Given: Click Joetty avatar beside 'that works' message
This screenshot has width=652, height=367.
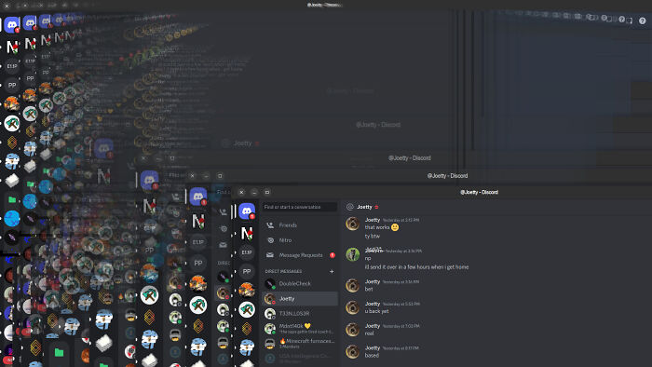Looking at the screenshot, I should click(353, 224).
